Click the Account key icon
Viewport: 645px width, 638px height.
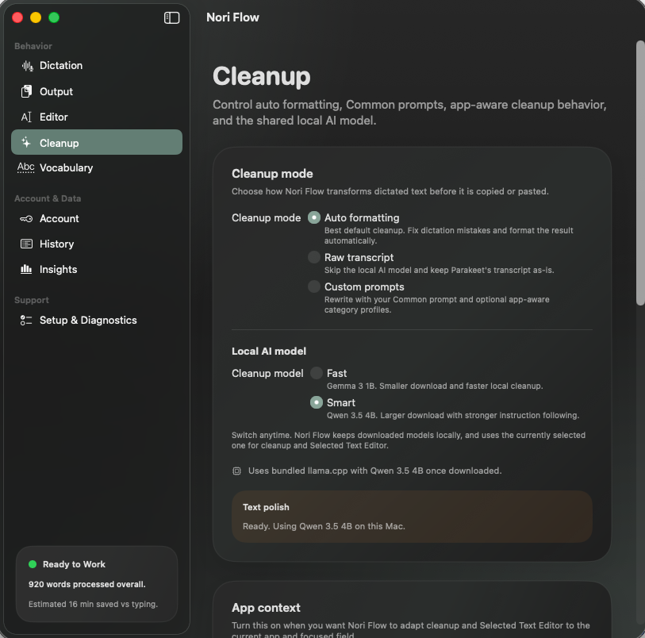click(x=26, y=218)
